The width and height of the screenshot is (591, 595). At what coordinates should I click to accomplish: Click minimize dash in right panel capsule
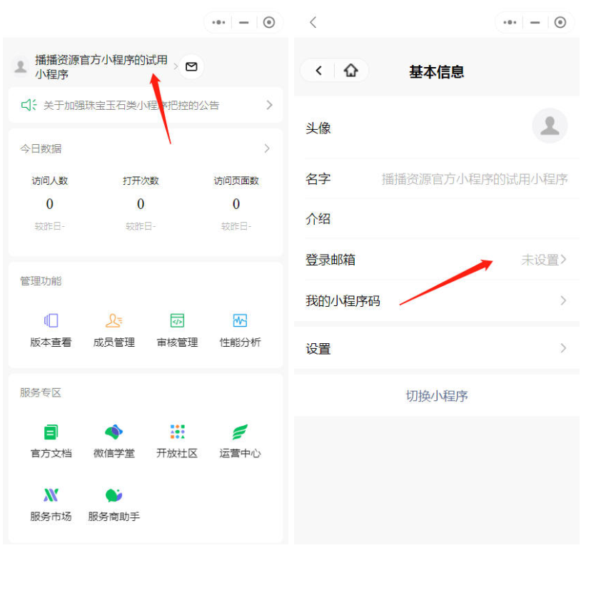tap(535, 22)
